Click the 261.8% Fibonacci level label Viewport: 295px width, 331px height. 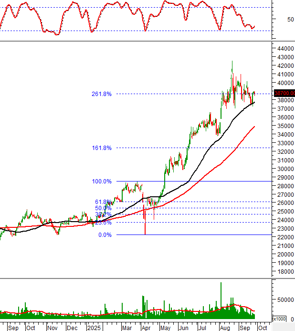(102, 94)
